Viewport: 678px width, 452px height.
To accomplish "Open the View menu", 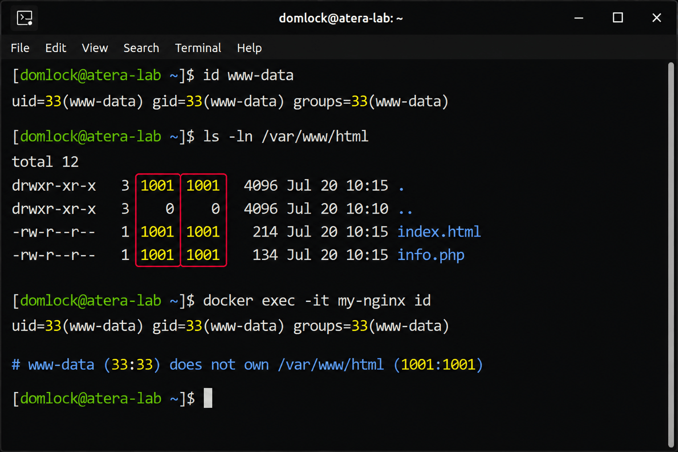I will pyautogui.click(x=95, y=48).
